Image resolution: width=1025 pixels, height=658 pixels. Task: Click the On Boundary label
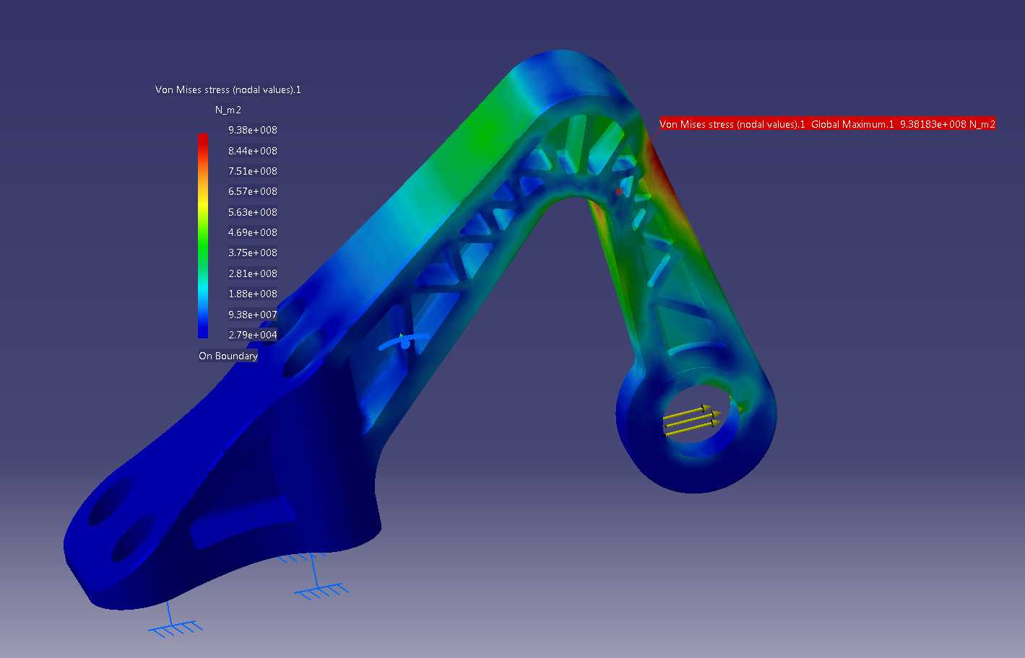pyautogui.click(x=228, y=356)
